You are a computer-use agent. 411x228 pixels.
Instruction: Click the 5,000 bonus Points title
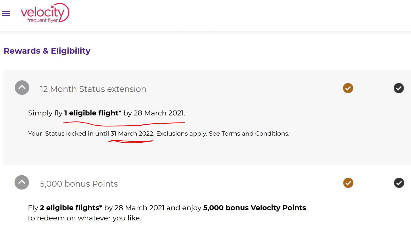[x=79, y=184]
